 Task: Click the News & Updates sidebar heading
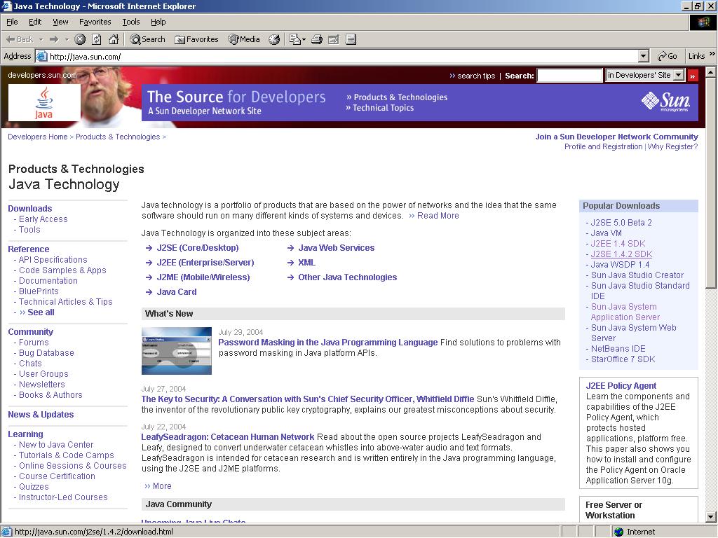pos(41,414)
